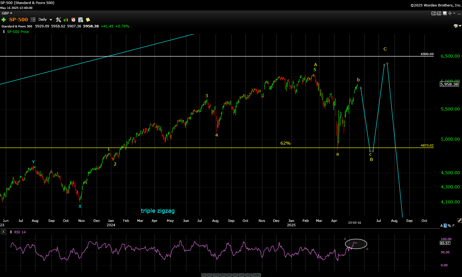Image resolution: width=462 pixels, height=277 pixels.
Task: Click the calendar add-event icon
Action: click(x=81, y=20)
